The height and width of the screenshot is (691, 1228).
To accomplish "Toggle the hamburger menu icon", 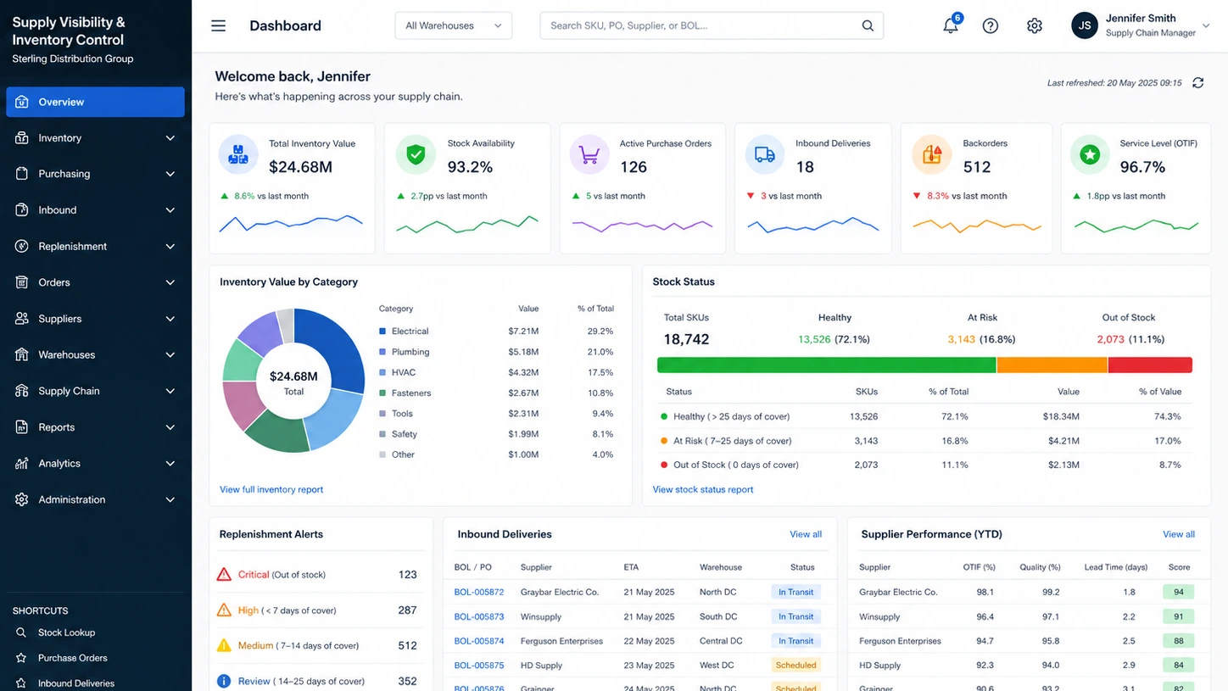I will tap(218, 25).
